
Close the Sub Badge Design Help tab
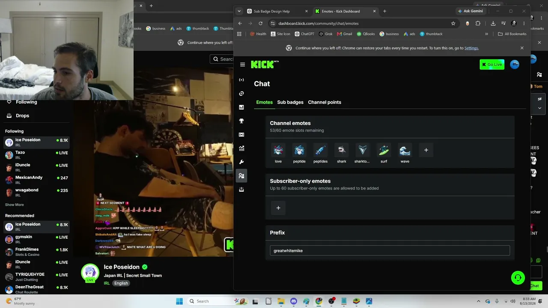(307, 11)
